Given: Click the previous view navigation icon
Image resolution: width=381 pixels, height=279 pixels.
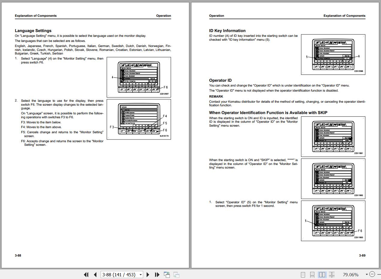Looking at the screenshot, I should tap(167, 275).
